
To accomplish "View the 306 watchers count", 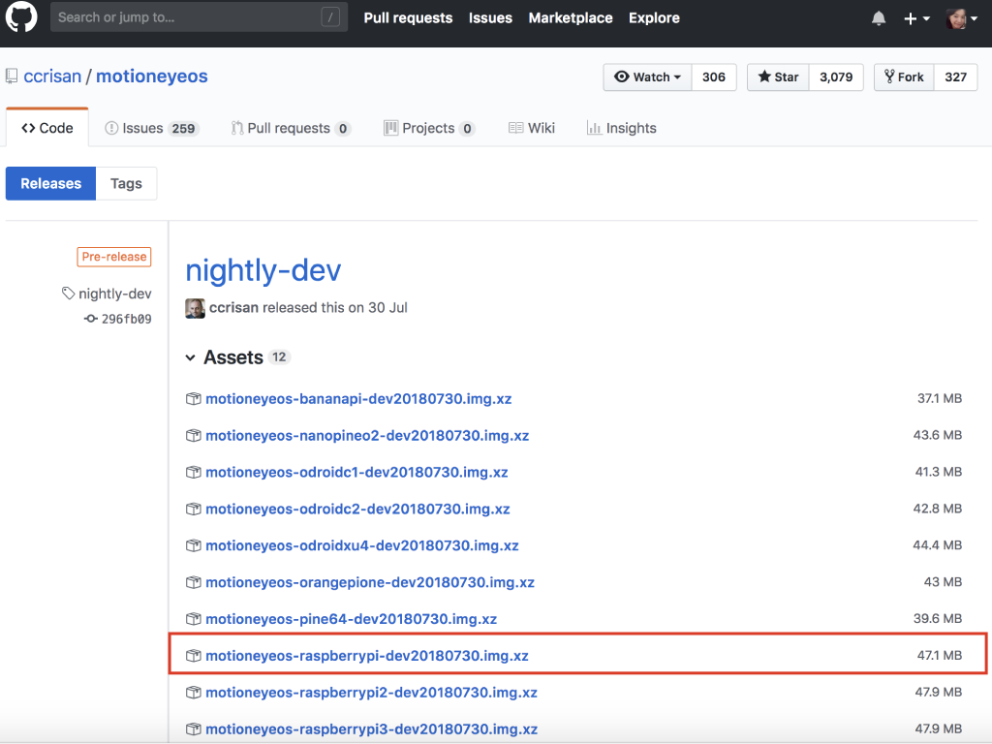I will point(714,77).
